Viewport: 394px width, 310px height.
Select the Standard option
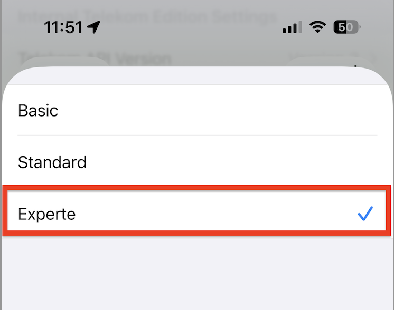click(x=197, y=161)
